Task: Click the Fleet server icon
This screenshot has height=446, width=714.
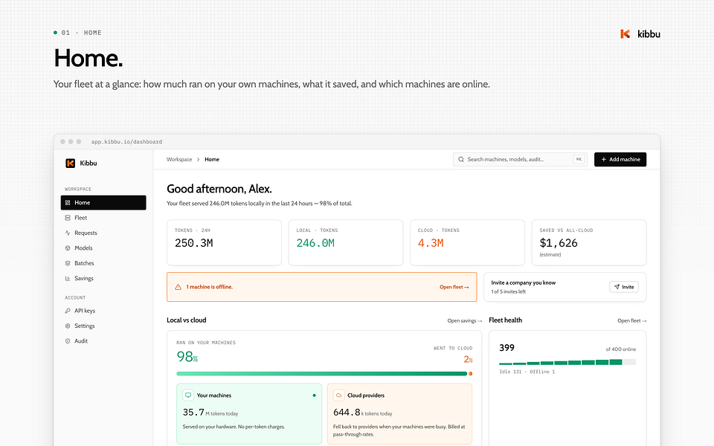Action: point(68,218)
